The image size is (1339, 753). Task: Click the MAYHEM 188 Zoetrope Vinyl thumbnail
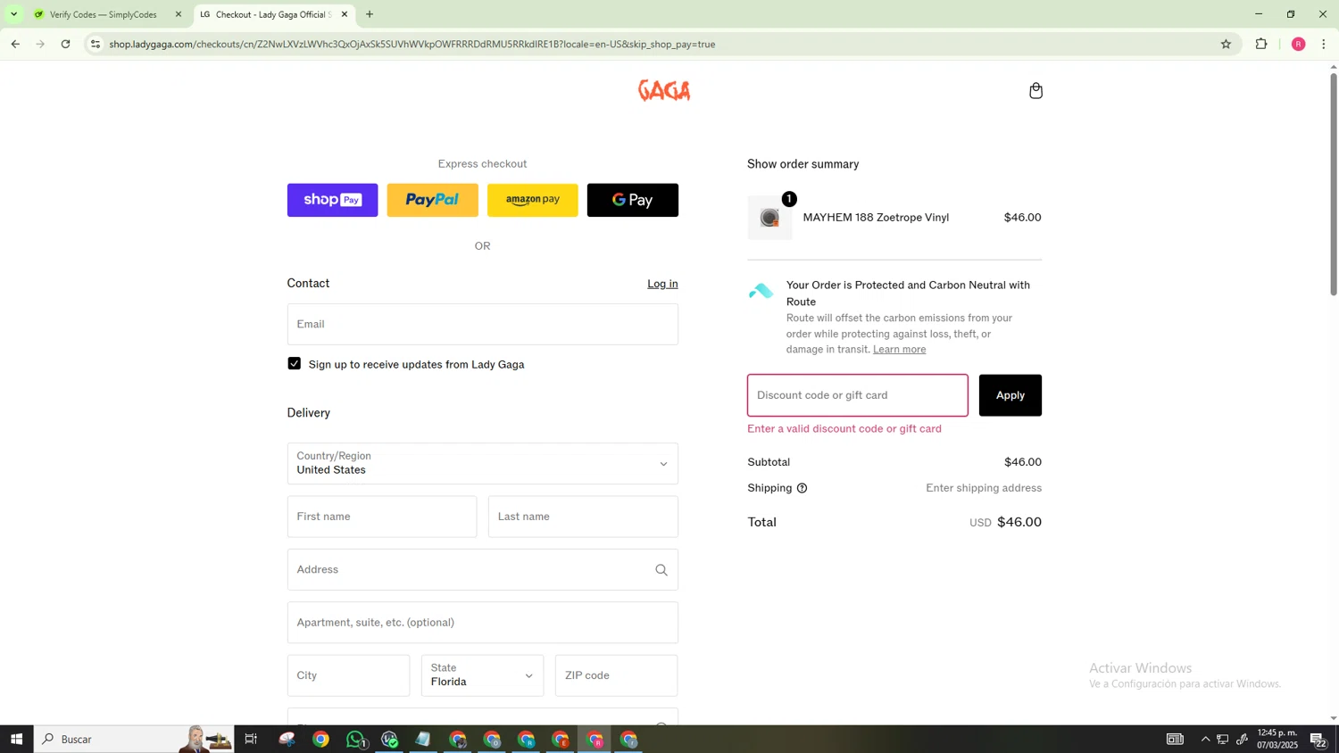point(769,218)
